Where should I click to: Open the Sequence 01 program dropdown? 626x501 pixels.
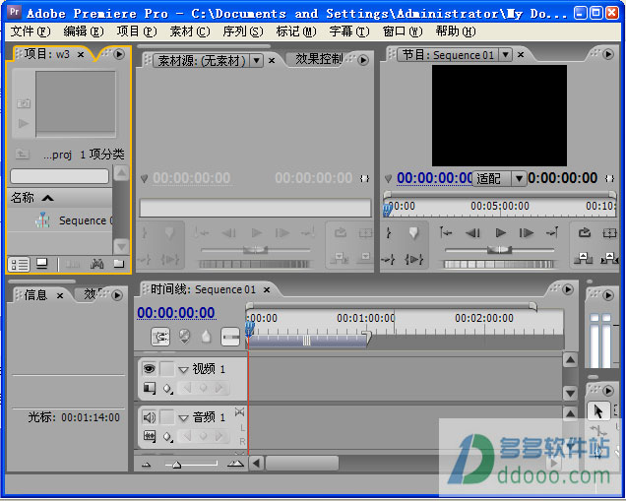point(506,55)
